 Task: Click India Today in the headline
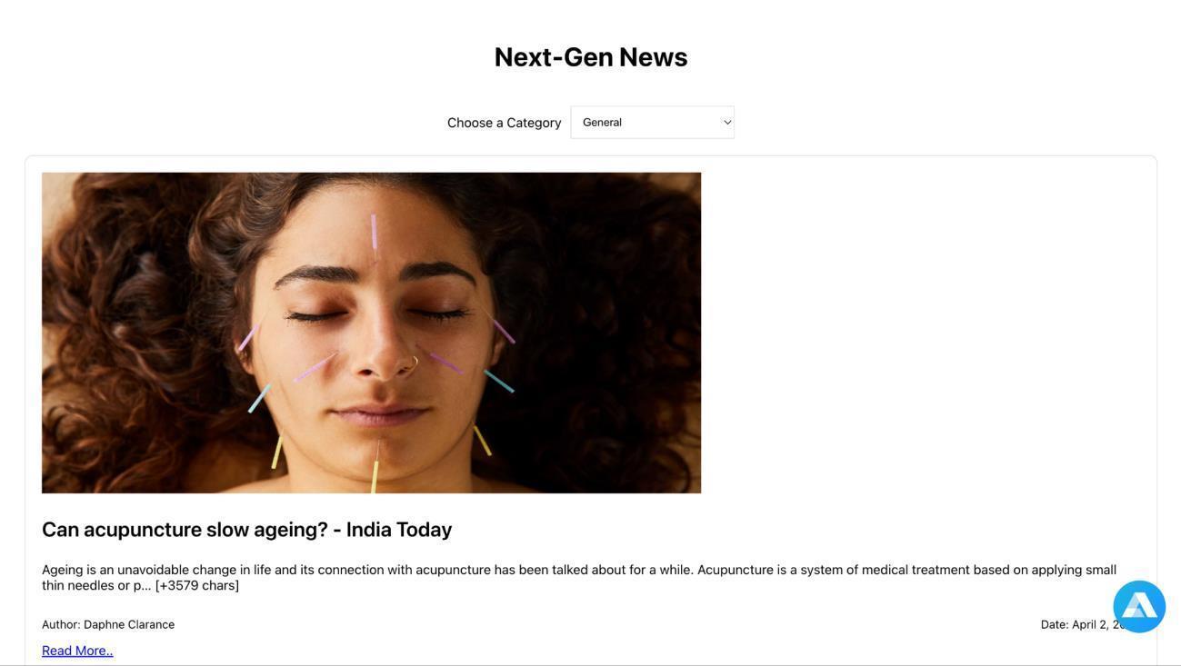pos(399,529)
